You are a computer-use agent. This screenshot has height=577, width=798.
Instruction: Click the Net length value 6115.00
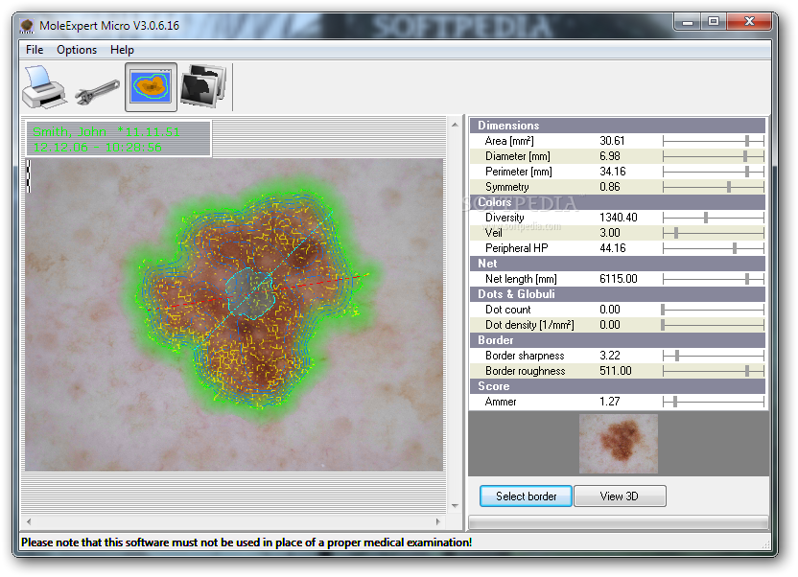[619, 279]
